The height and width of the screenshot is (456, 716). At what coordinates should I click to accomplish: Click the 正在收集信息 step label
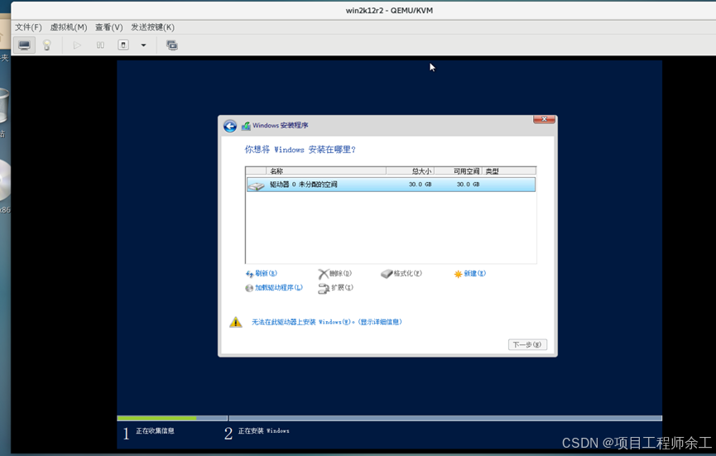pyautogui.click(x=155, y=431)
